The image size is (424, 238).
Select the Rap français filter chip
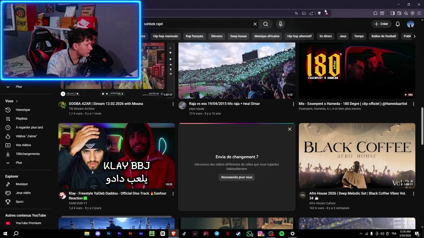(194, 36)
